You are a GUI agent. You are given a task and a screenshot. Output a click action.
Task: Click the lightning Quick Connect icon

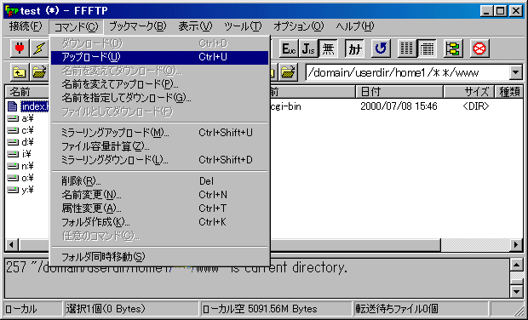[x=39, y=49]
